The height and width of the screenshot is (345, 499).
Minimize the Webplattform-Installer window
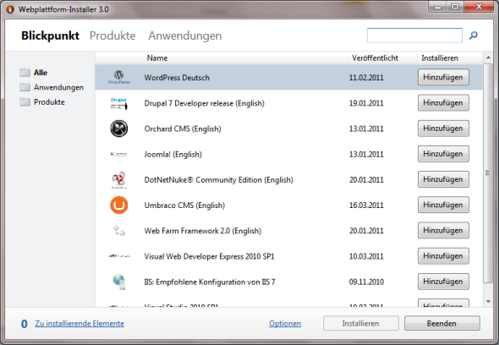(x=438, y=7)
